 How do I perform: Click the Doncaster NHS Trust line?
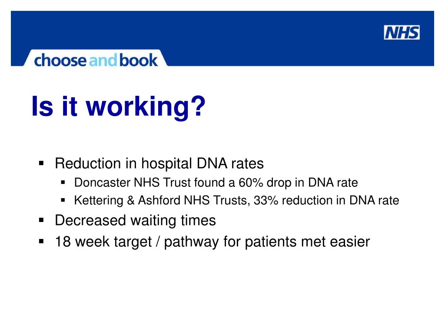pos(216,183)
